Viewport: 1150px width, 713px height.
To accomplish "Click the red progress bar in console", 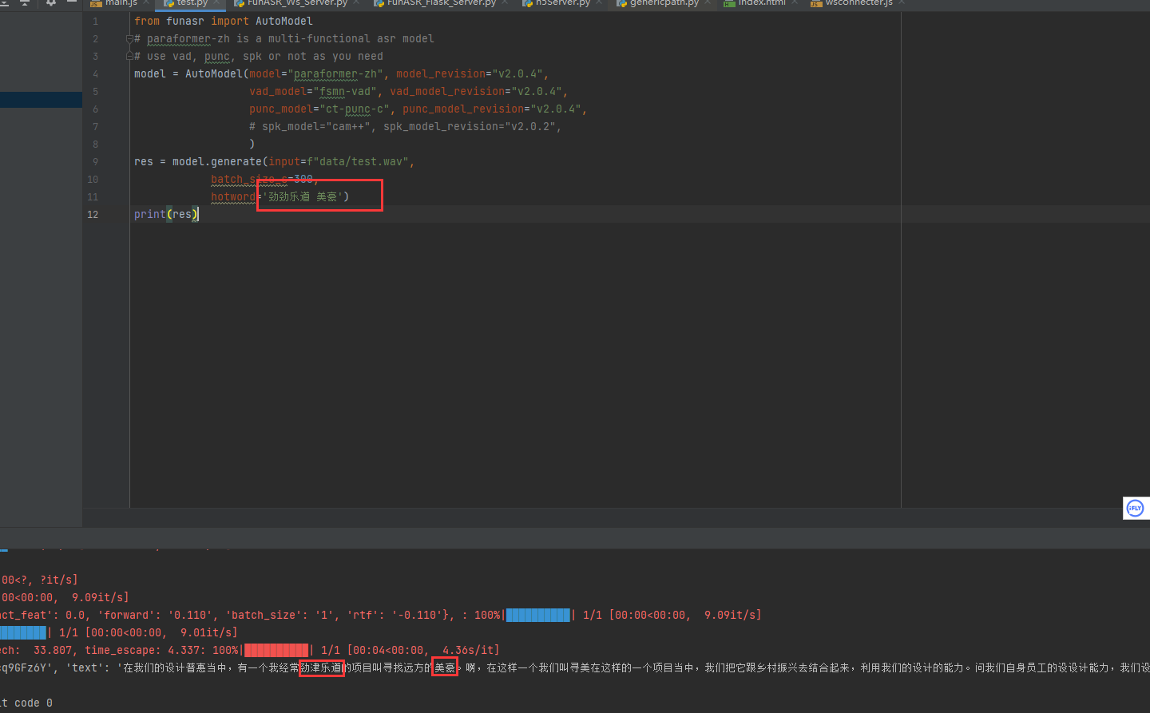I will (276, 651).
